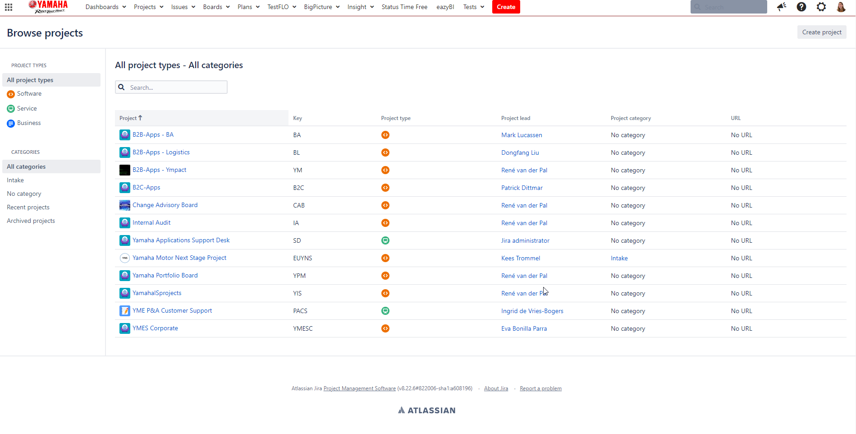This screenshot has width=856, height=434.
Task: Open project lead Patrick Dittmar
Action: (x=522, y=188)
